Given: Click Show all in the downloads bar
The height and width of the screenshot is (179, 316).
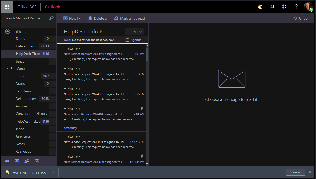Looking at the screenshot, I should (x=295, y=172).
